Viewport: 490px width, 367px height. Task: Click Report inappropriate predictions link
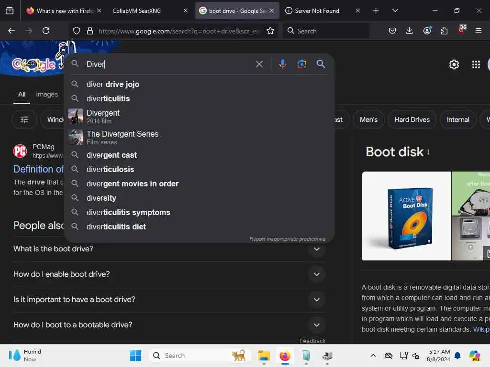pos(287,239)
